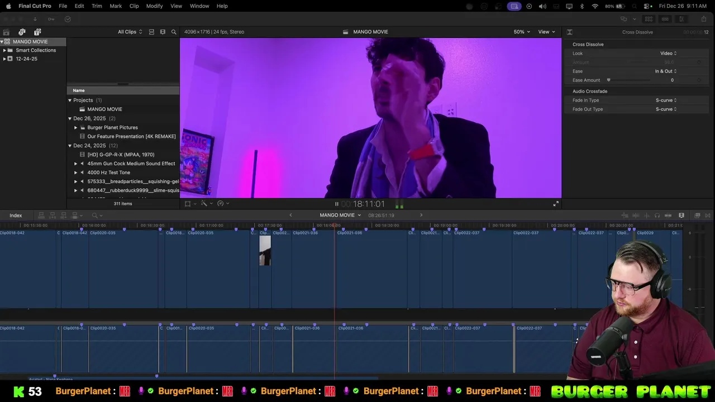Open the File menu
715x402 pixels.
coord(63,6)
